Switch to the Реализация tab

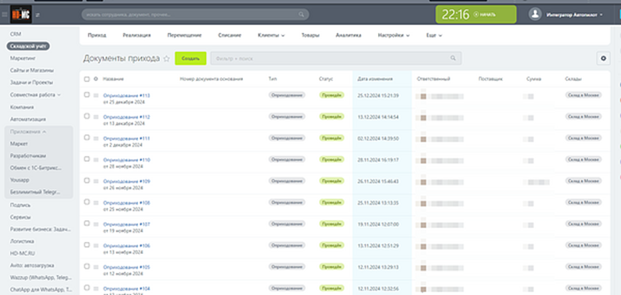pyautogui.click(x=137, y=35)
